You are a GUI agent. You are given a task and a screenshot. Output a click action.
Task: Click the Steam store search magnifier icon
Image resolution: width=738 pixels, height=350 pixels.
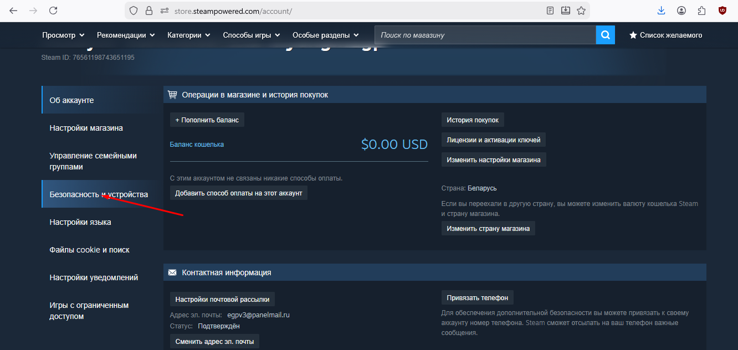pos(605,35)
